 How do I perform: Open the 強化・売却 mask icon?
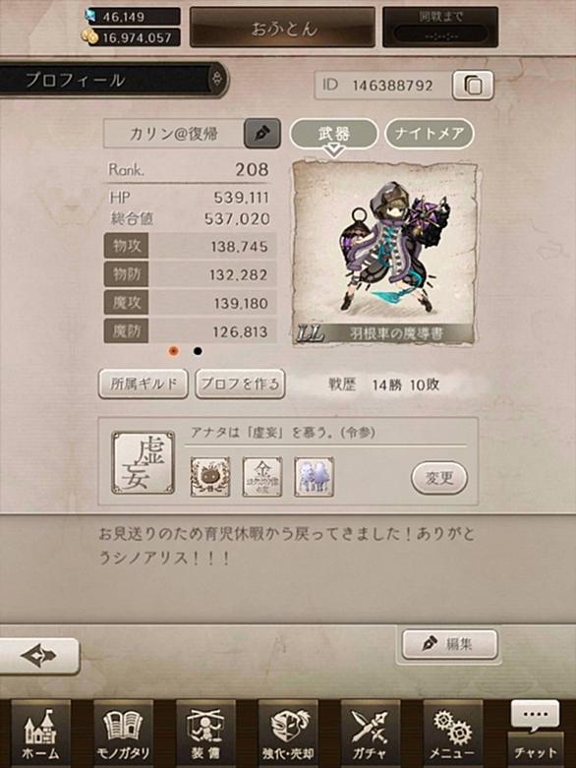(x=288, y=734)
